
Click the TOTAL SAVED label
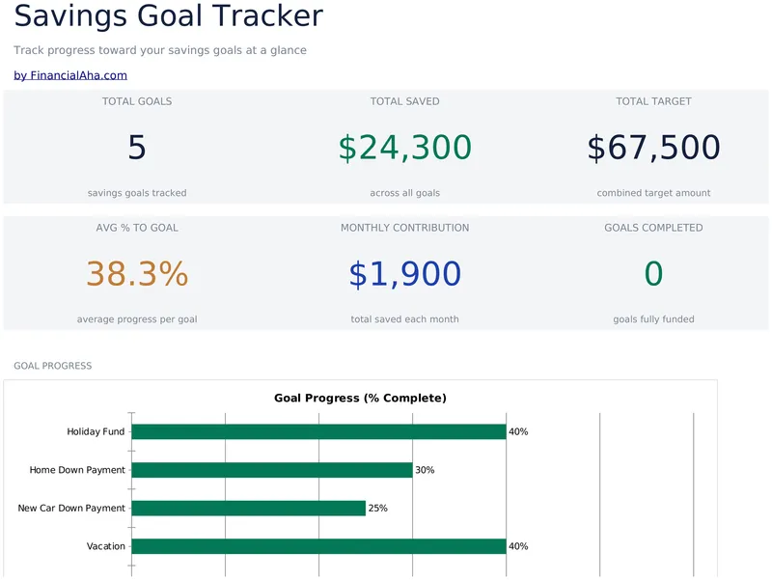point(404,101)
